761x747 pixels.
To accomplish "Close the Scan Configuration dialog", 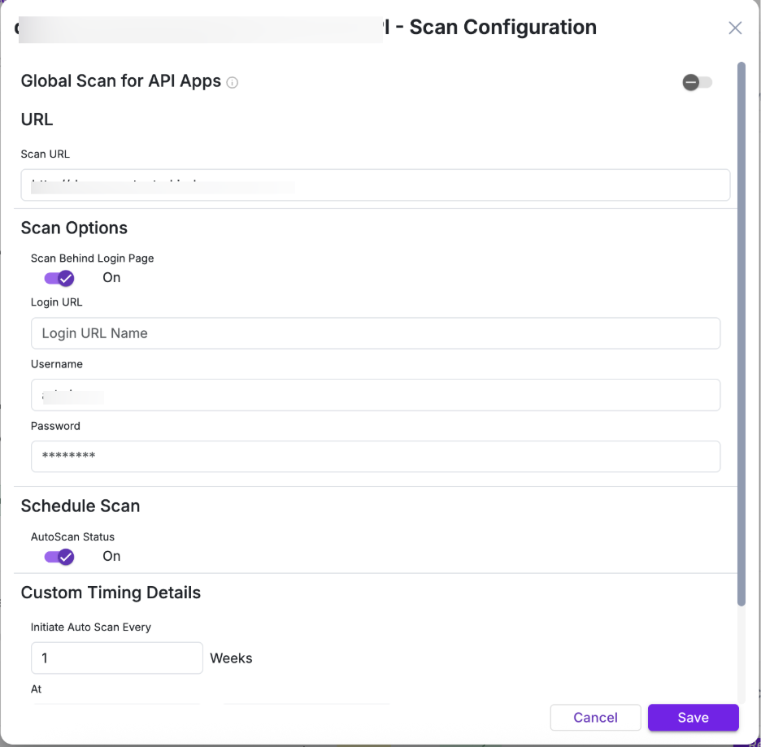I will click(x=735, y=28).
